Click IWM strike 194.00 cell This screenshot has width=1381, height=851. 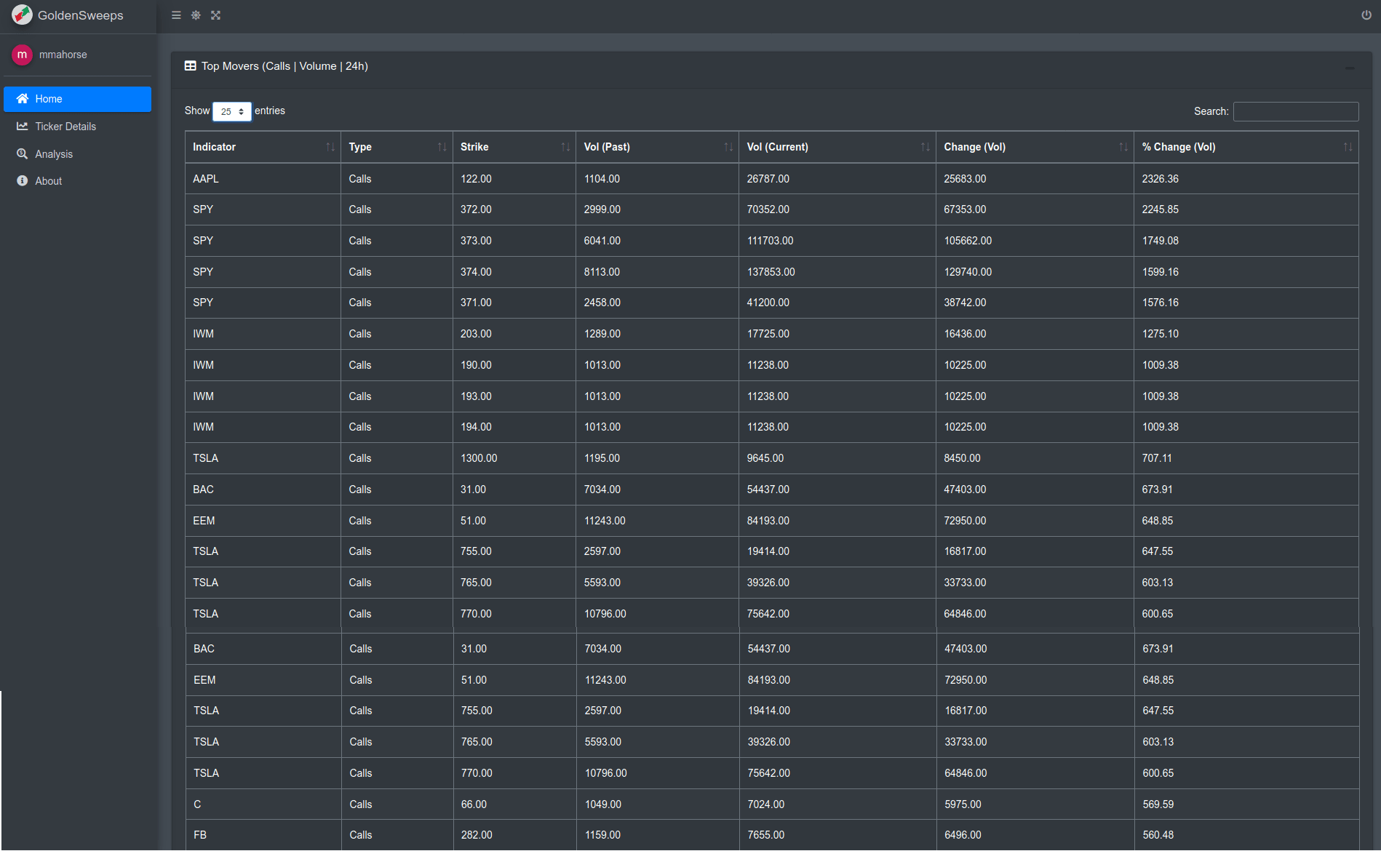click(x=514, y=427)
